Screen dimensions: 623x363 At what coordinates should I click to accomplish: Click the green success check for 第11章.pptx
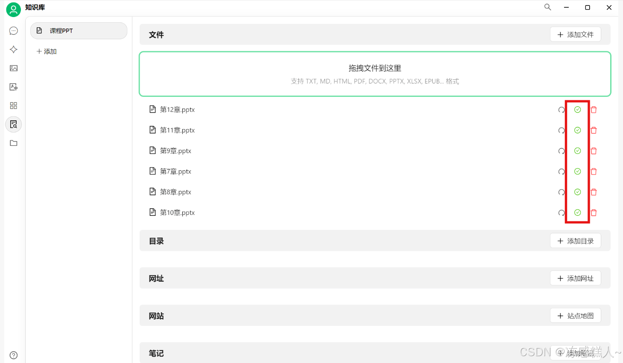(577, 130)
